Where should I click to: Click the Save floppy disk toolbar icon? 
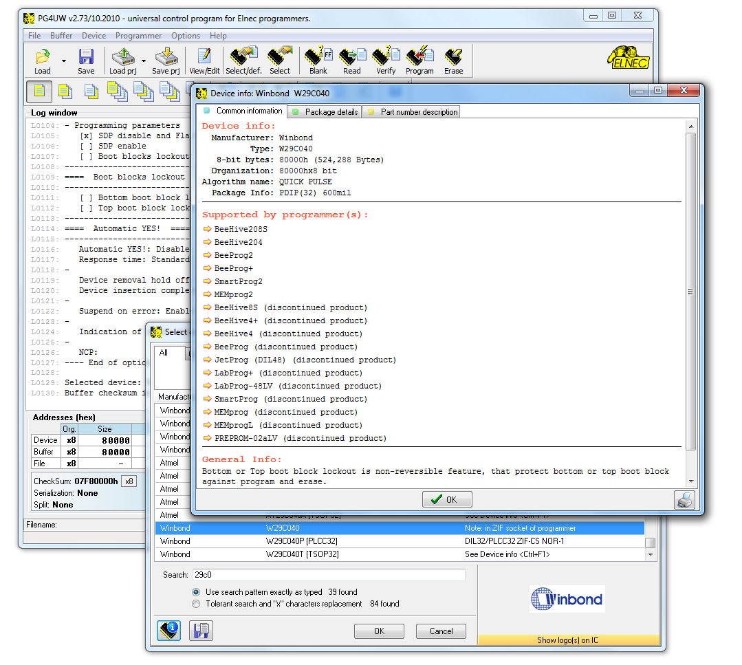click(x=86, y=61)
